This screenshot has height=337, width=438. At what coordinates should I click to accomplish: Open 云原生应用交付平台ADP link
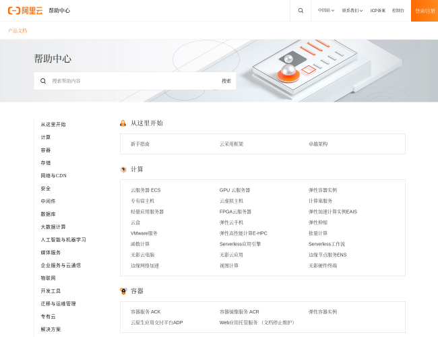click(x=157, y=323)
